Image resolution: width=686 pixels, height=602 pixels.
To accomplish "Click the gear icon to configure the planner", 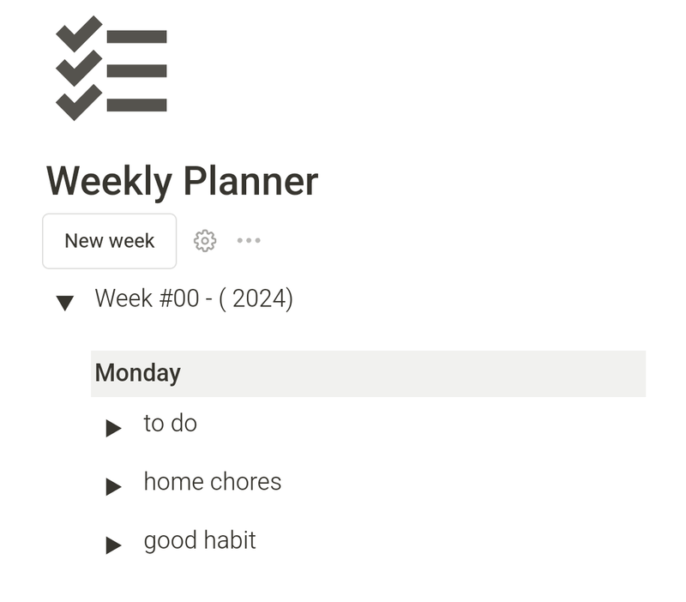I will pyautogui.click(x=205, y=240).
